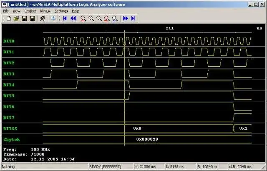Click the 211 time ruler label
This screenshot has width=267, height=171.
point(170,28)
